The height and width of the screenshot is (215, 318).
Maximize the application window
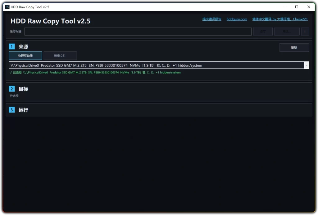tap(297, 7)
